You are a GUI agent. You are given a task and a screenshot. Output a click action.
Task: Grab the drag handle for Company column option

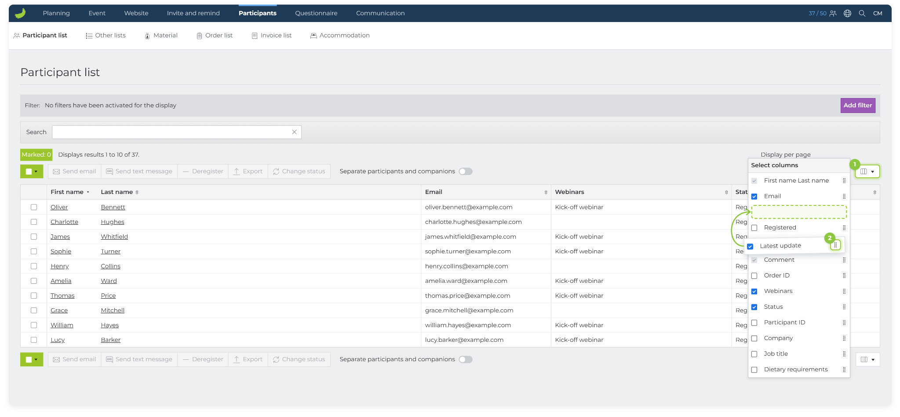844,338
